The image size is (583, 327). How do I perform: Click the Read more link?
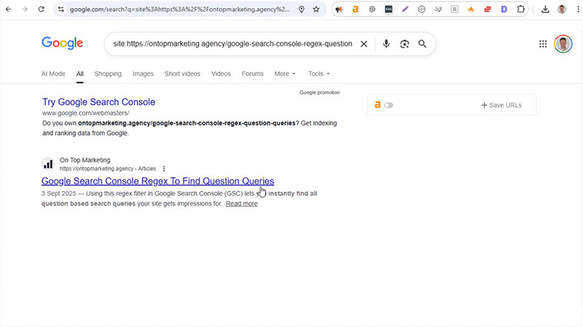pyautogui.click(x=242, y=204)
